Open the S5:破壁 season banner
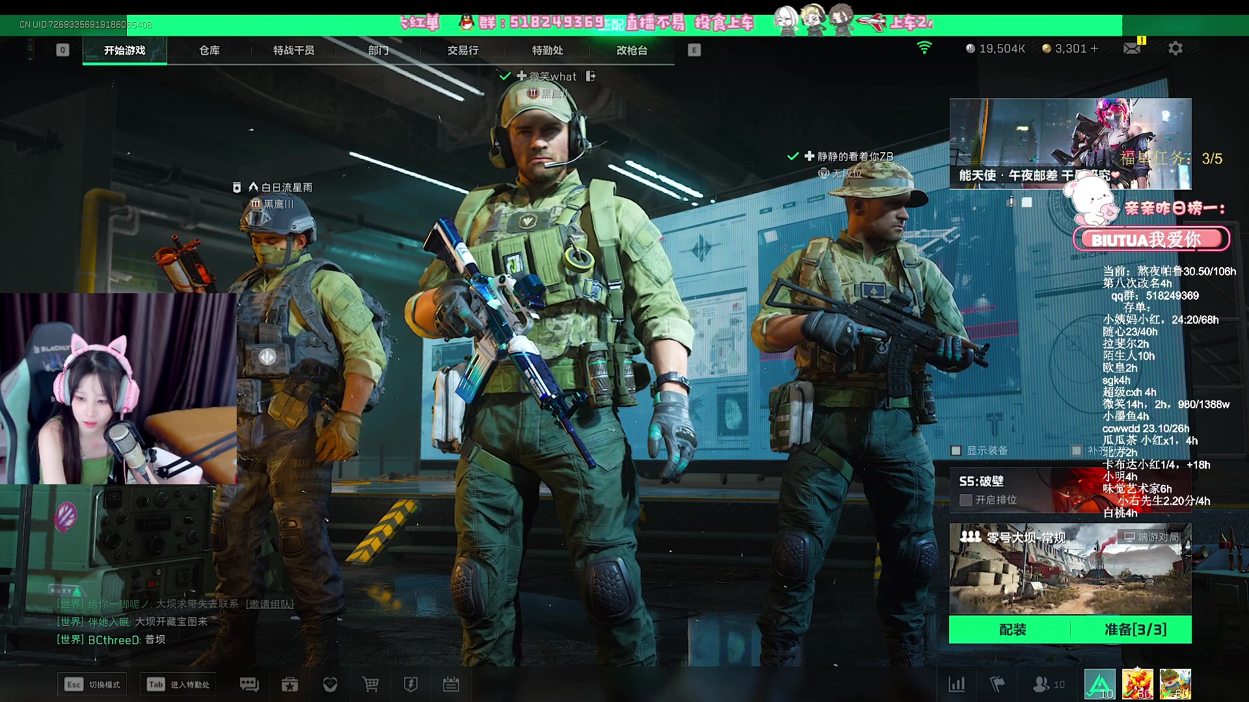 pos(1070,490)
